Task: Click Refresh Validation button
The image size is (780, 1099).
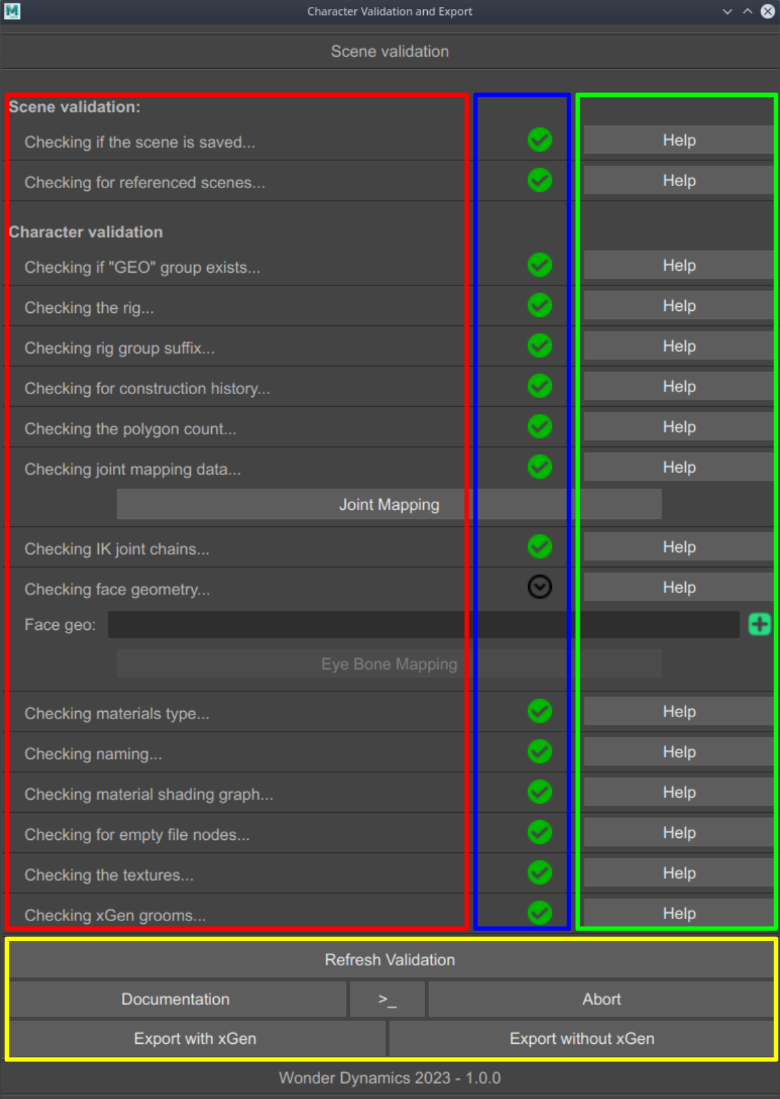Action: point(390,960)
